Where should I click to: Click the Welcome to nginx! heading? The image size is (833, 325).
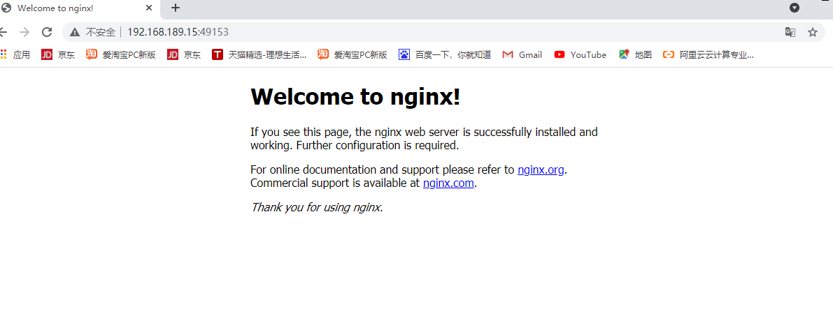355,96
